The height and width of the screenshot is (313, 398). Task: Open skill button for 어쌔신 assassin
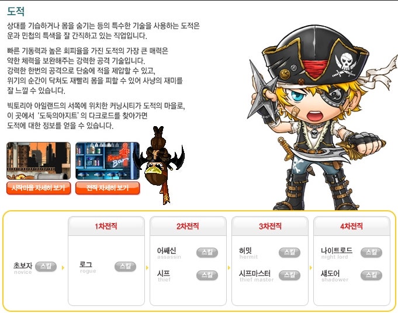click(x=207, y=252)
